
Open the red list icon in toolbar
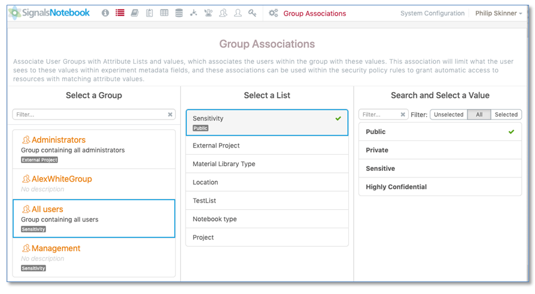click(120, 13)
